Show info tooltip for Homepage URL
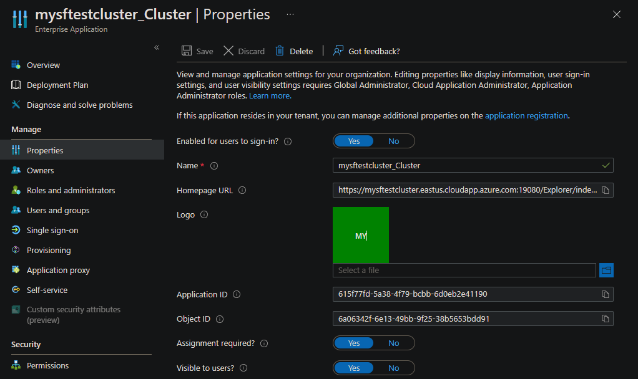 [242, 190]
